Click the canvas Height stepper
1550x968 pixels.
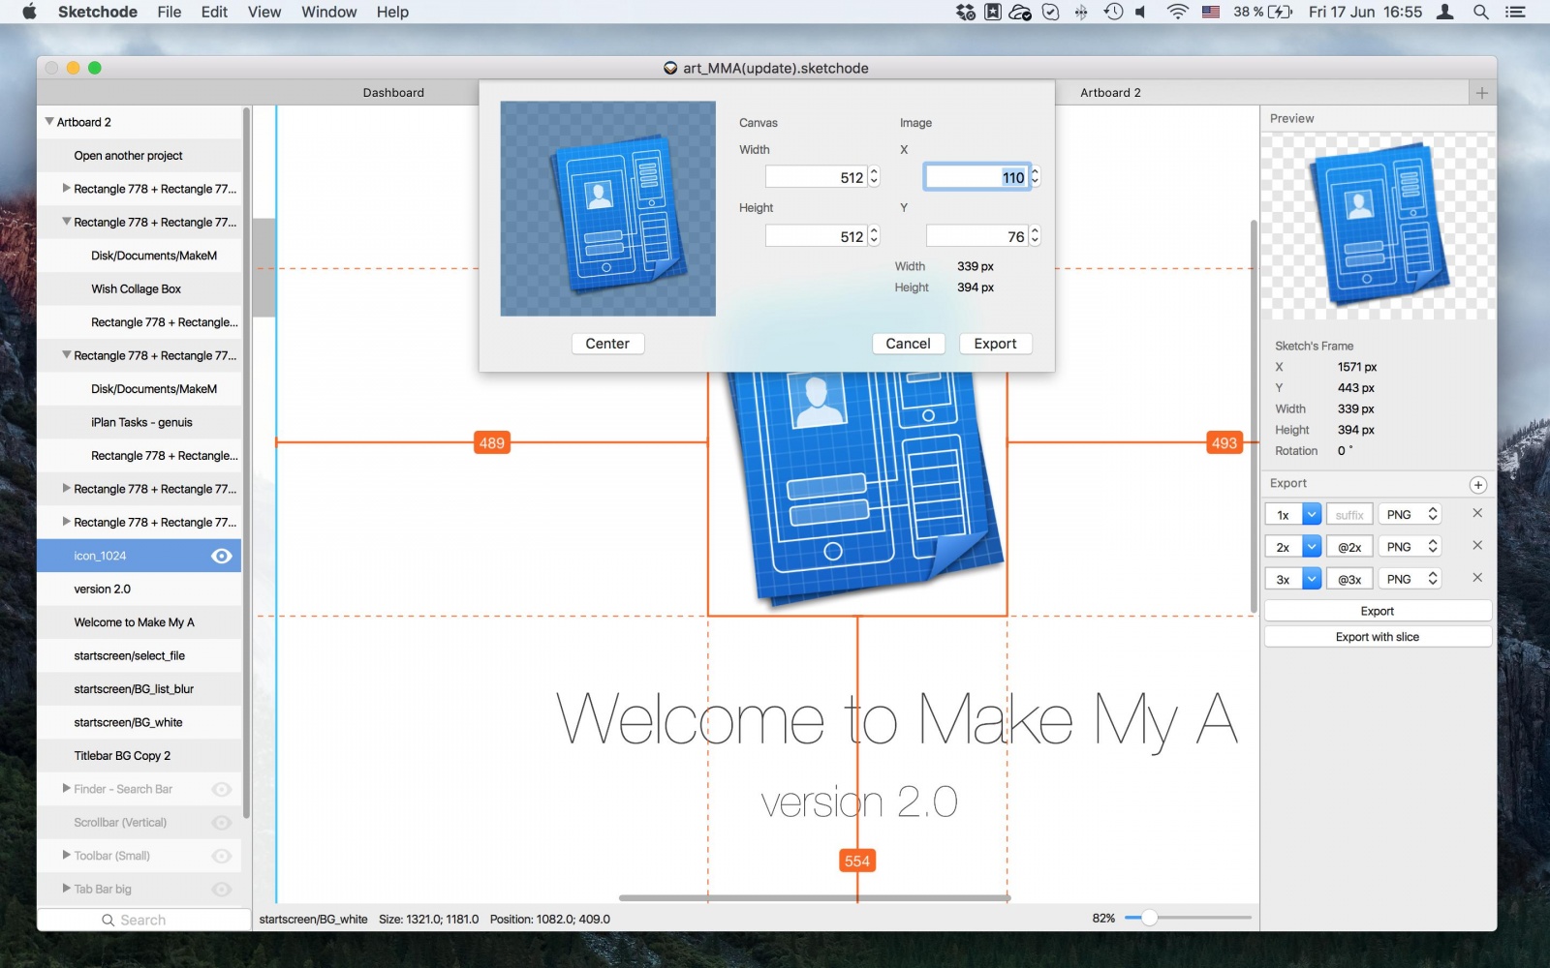click(x=874, y=235)
